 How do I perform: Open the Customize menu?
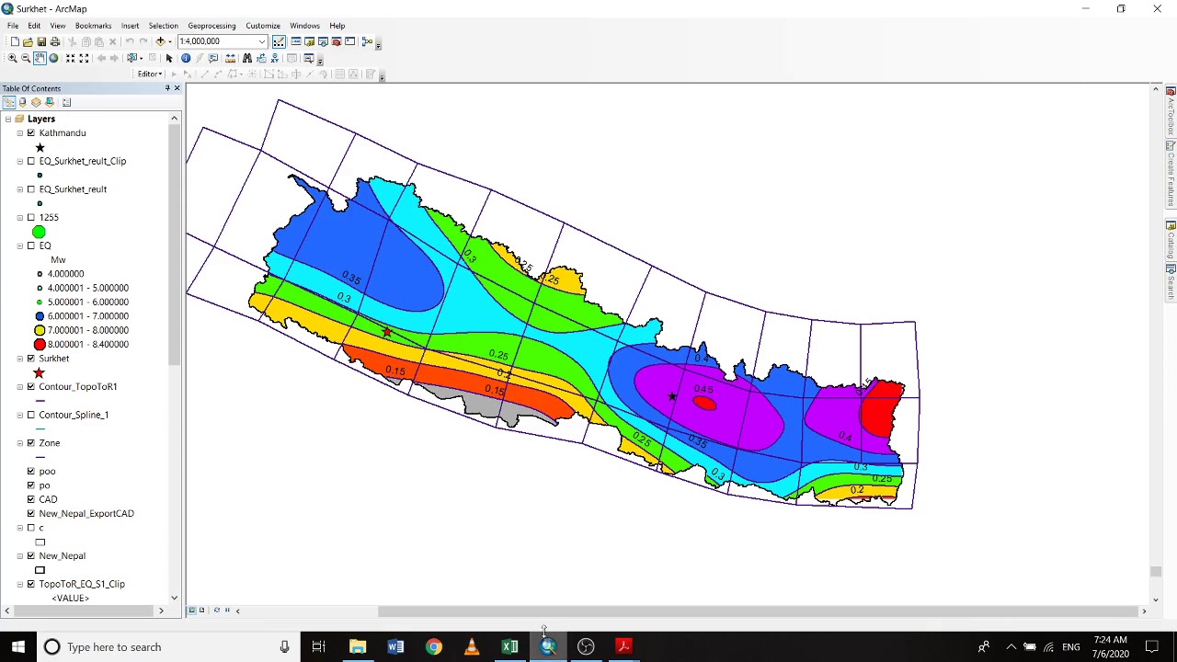(263, 26)
